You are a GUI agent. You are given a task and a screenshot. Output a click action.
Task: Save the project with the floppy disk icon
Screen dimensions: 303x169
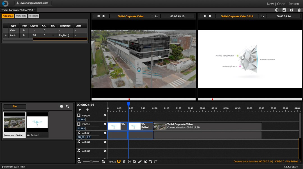[284, 10]
